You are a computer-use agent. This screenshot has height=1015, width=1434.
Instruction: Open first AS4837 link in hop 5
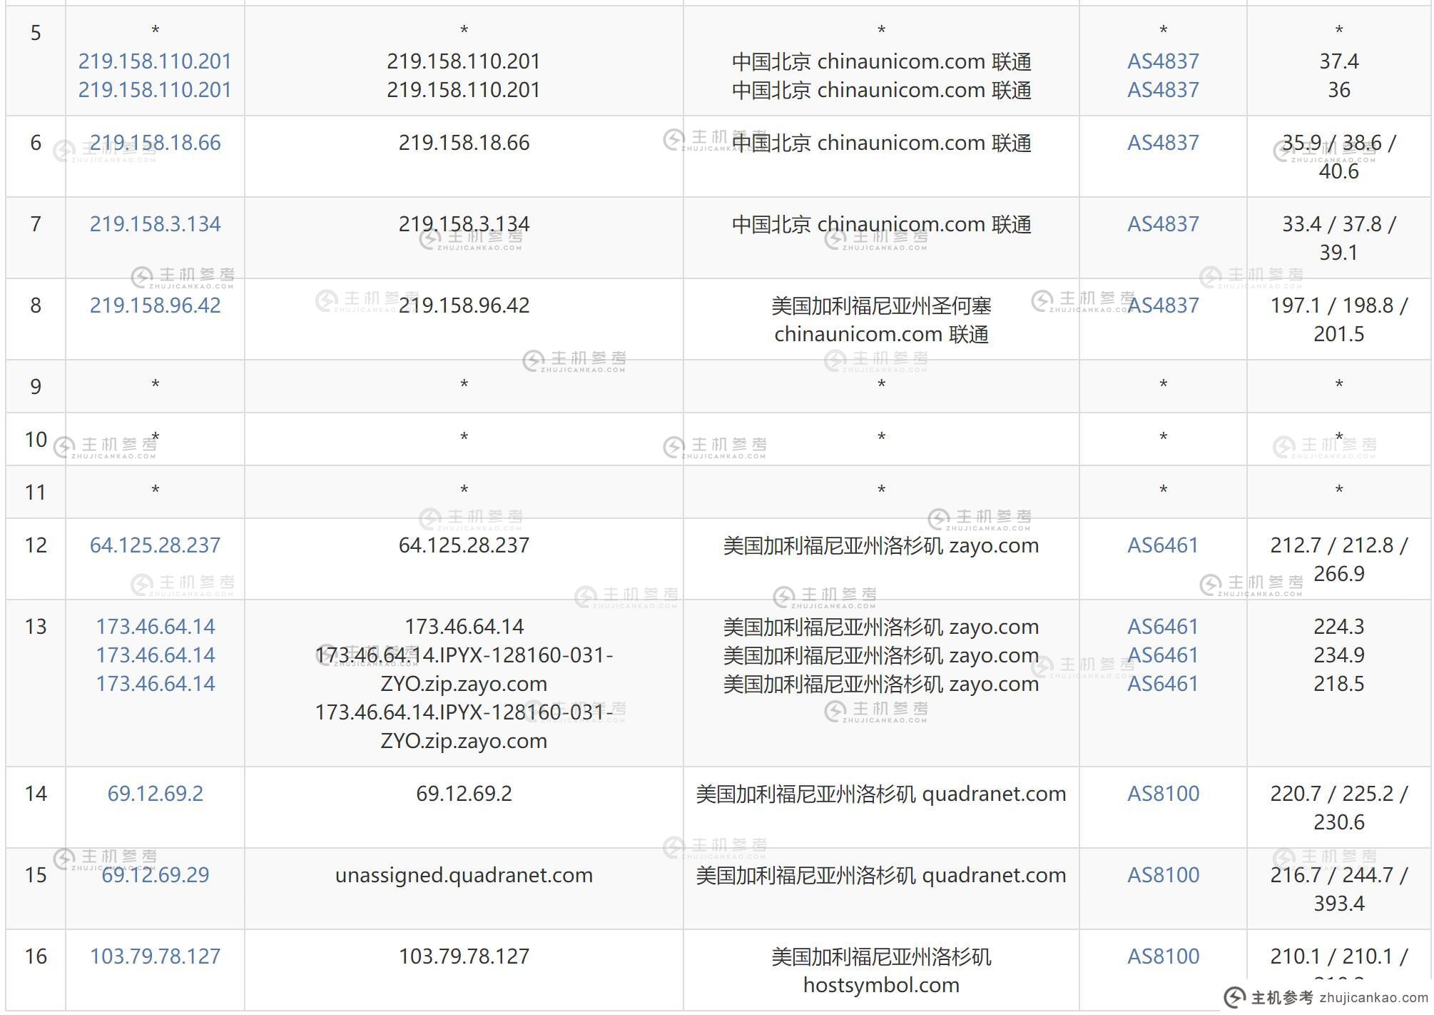pyautogui.click(x=1163, y=61)
